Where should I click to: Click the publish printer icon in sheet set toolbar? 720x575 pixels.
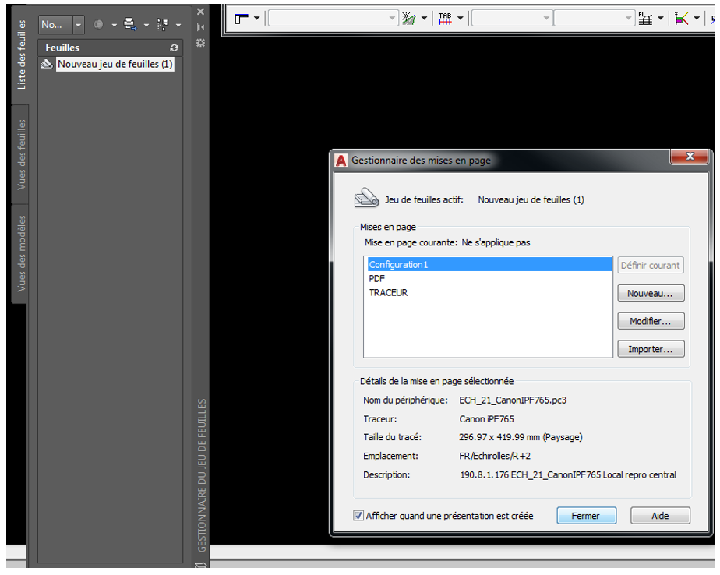130,24
